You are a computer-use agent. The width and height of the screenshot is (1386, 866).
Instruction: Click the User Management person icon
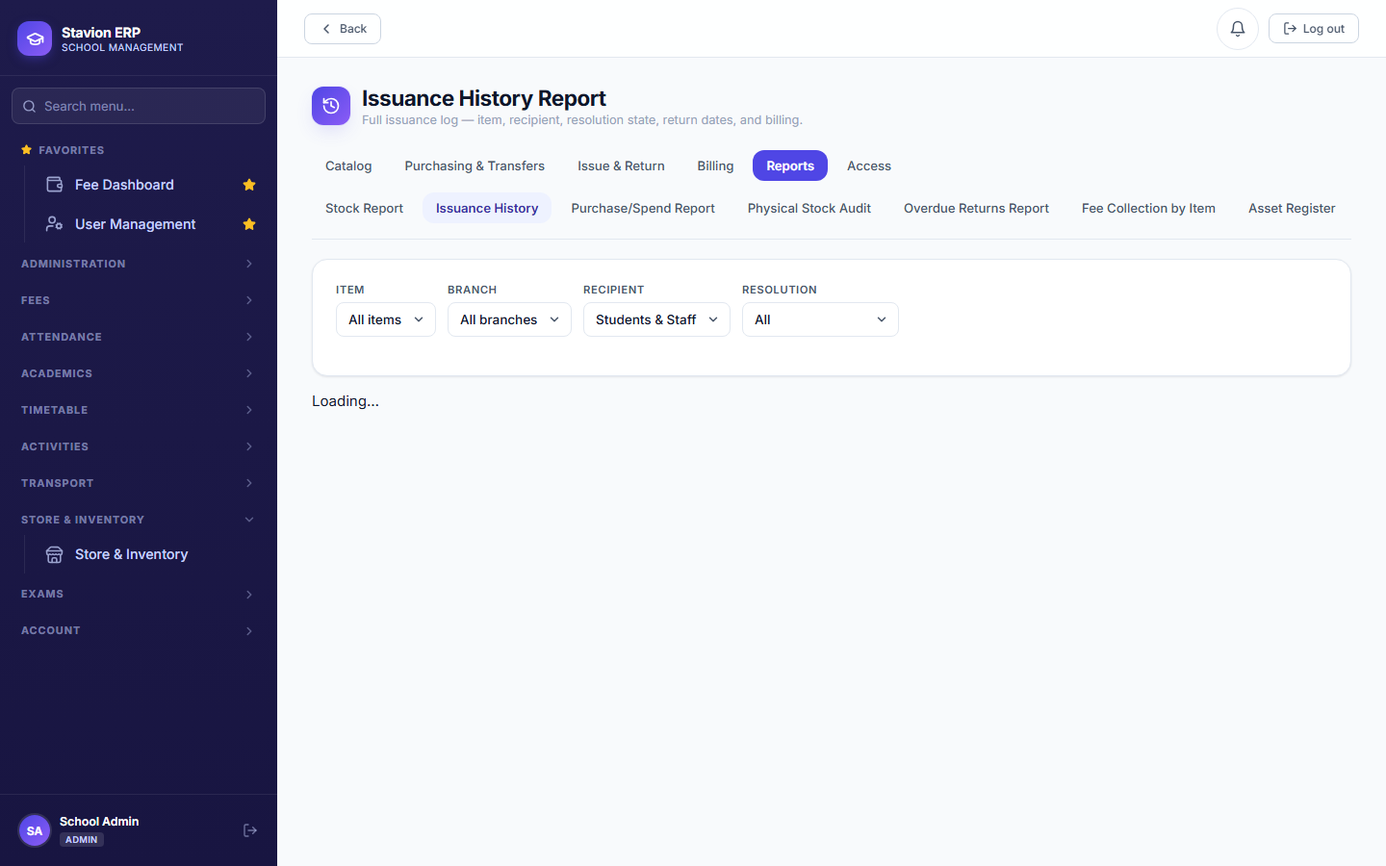point(55,223)
